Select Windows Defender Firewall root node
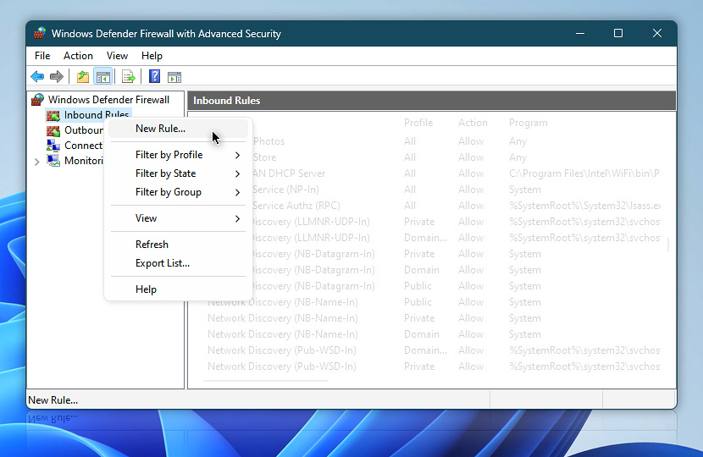The height and width of the screenshot is (457, 703). [x=108, y=100]
